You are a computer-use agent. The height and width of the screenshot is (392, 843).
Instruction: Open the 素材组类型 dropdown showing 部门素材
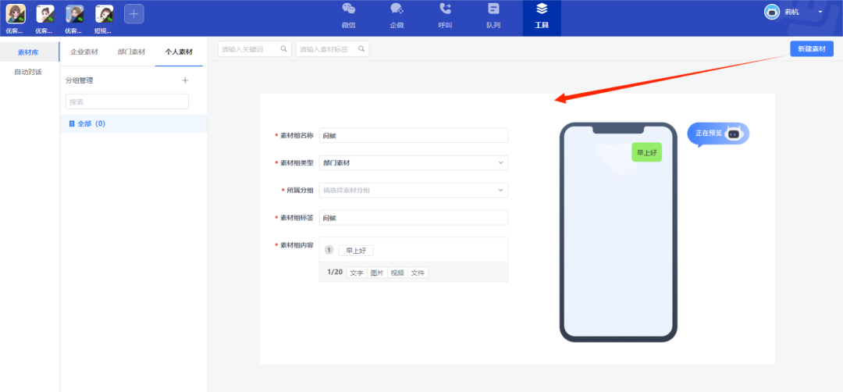point(414,162)
